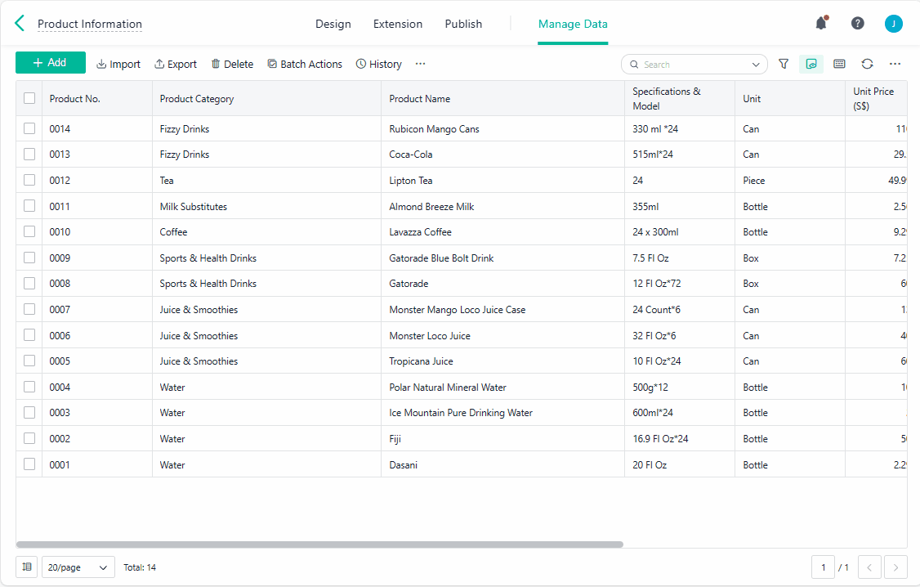This screenshot has height=587, width=920.
Task: Open the notifications bell
Action: pos(821,24)
